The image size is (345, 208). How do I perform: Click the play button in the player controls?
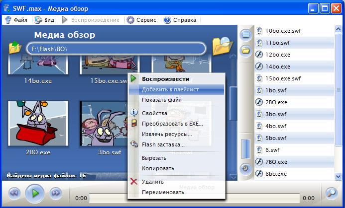[x=35, y=193]
